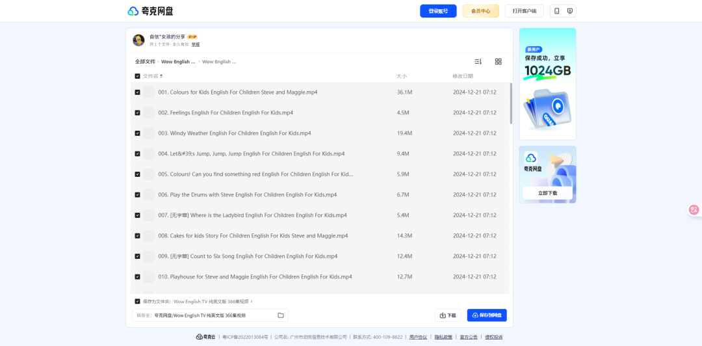702x346 pixels.
Task: Click the floating translate icon at right edge
Action: 694,210
